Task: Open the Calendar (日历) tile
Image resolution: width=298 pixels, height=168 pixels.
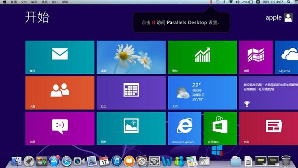Action: 131,93
